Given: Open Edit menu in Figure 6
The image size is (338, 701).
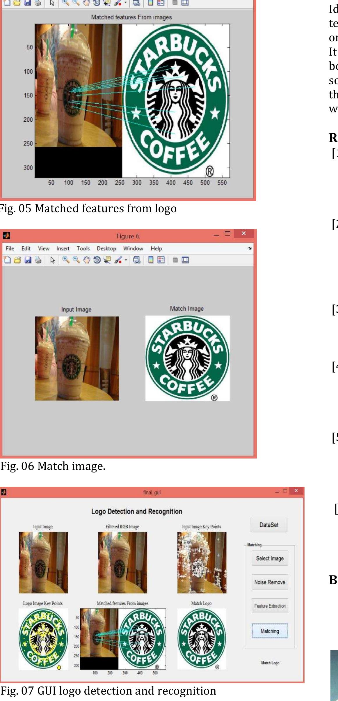Looking at the screenshot, I should click(26, 248).
